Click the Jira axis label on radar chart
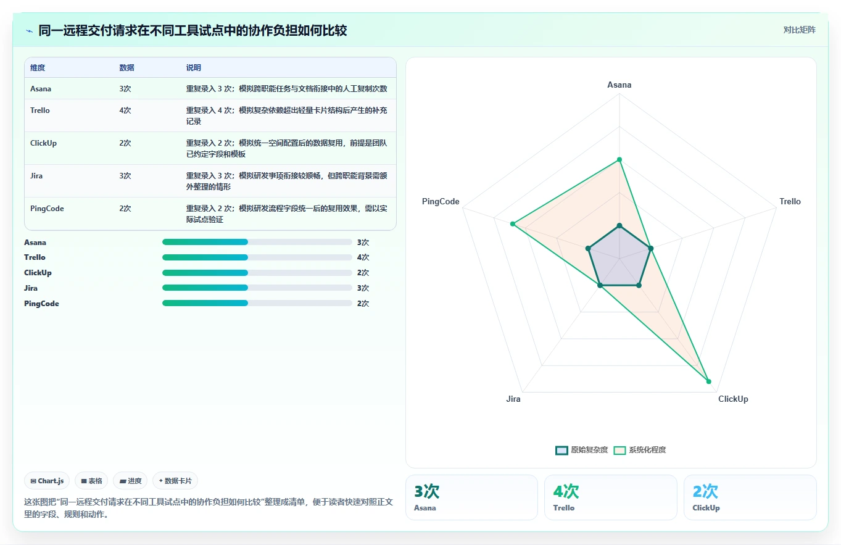Screen dimensions: 841x545 click(x=513, y=399)
